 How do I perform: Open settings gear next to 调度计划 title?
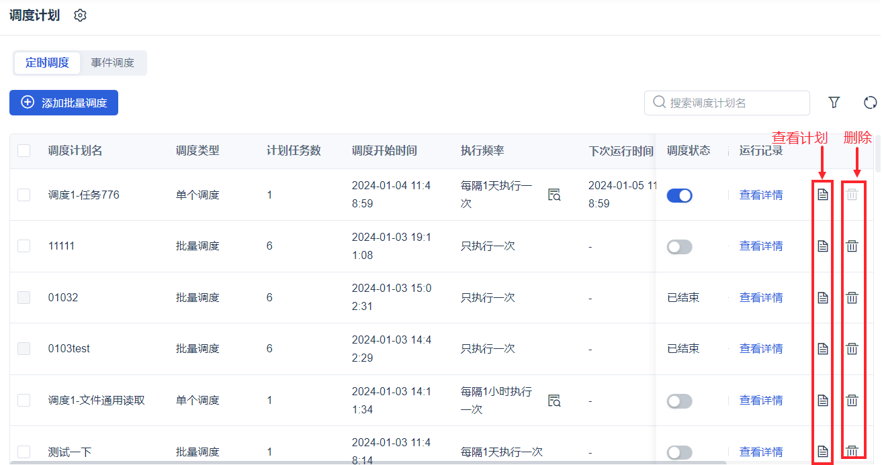(81, 15)
